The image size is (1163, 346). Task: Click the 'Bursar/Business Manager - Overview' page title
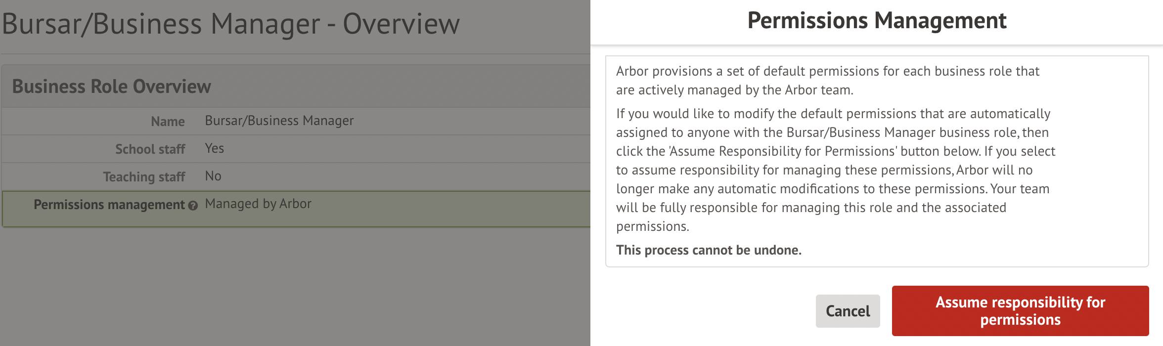(231, 24)
